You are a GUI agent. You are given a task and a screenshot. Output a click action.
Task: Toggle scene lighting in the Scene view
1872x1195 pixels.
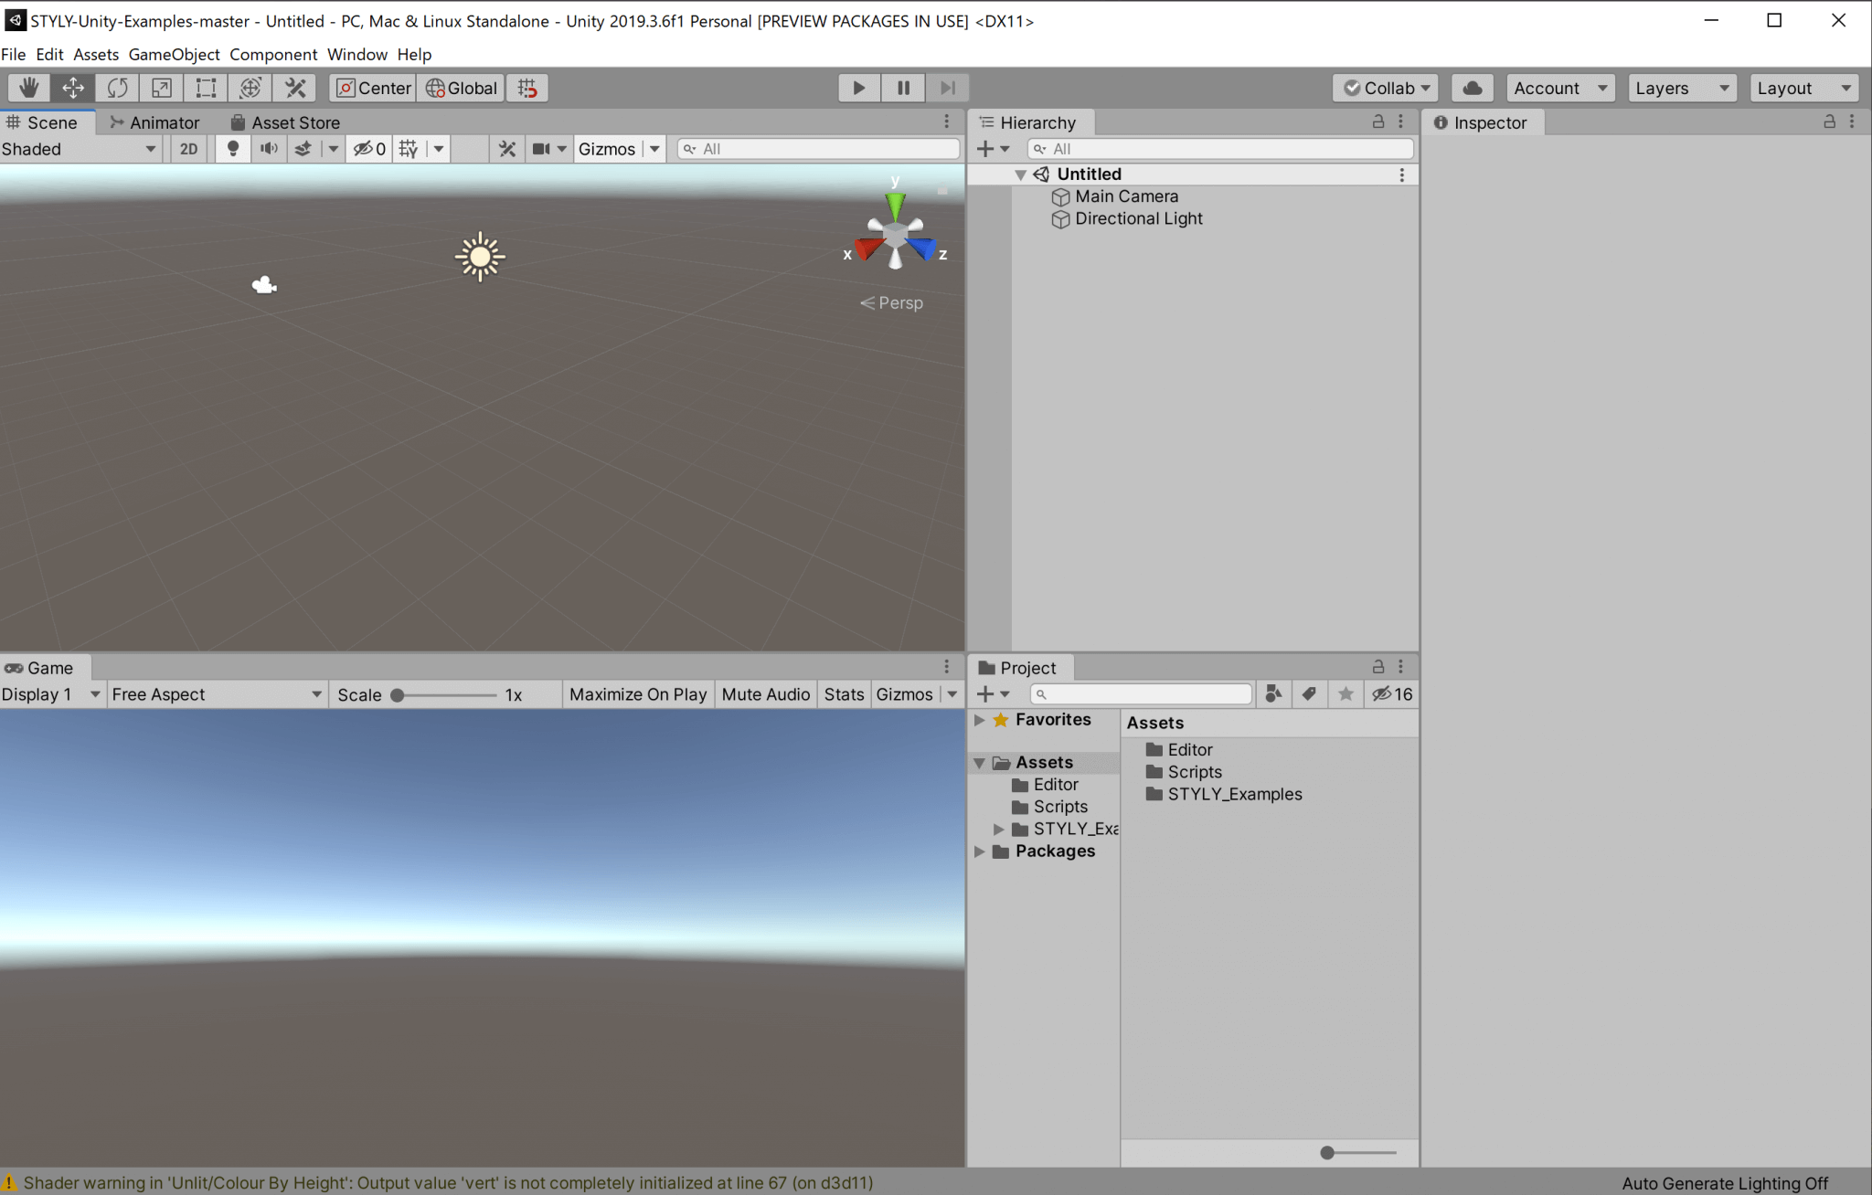click(x=232, y=148)
